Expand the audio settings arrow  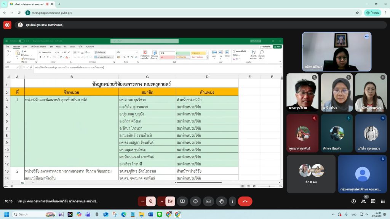142,202
